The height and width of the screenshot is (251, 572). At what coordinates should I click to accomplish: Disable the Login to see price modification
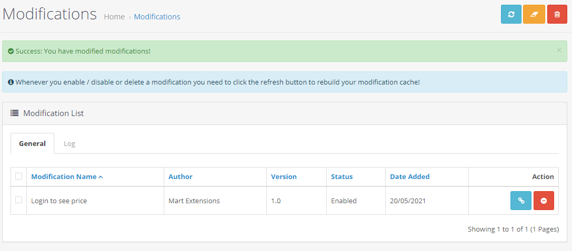pos(544,201)
